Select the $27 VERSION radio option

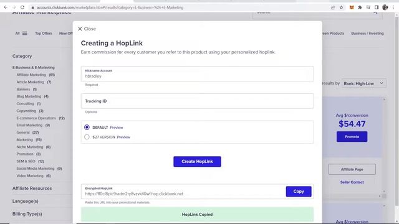[87, 137]
